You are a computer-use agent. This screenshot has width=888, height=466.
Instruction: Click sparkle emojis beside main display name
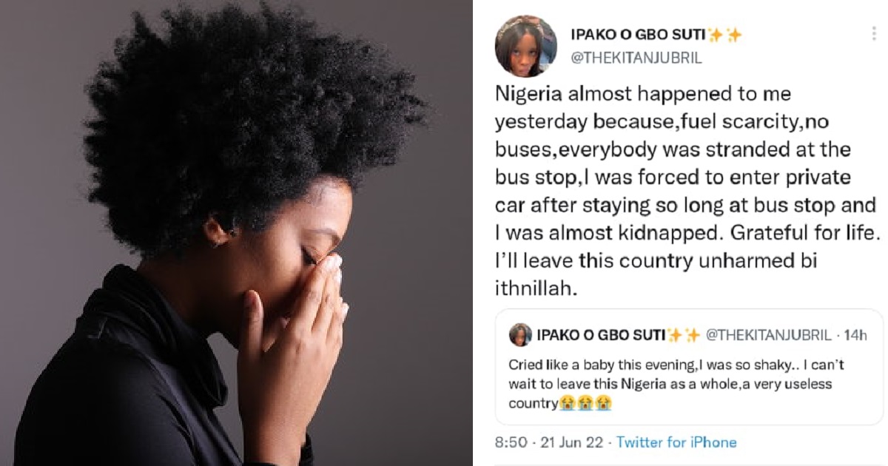click(725, 35)
